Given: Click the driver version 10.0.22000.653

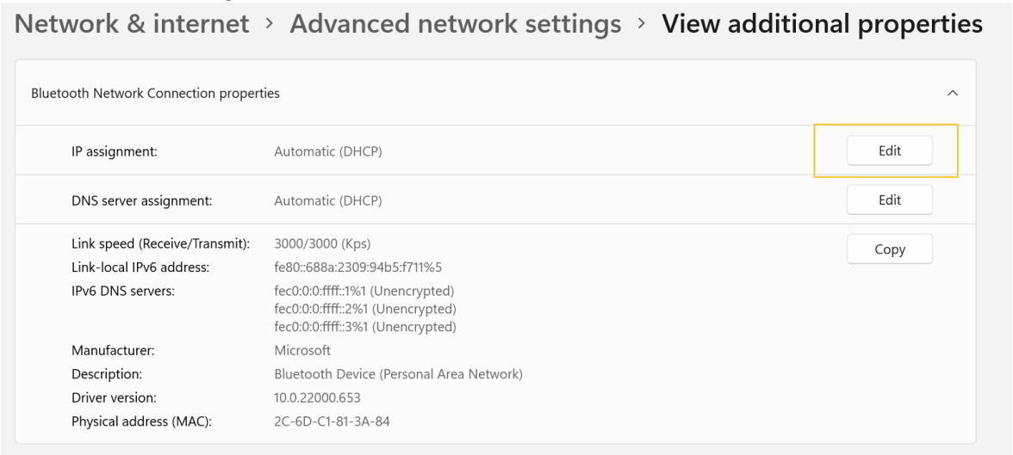Looking at the screenshot, I should [x=317, y=397].
